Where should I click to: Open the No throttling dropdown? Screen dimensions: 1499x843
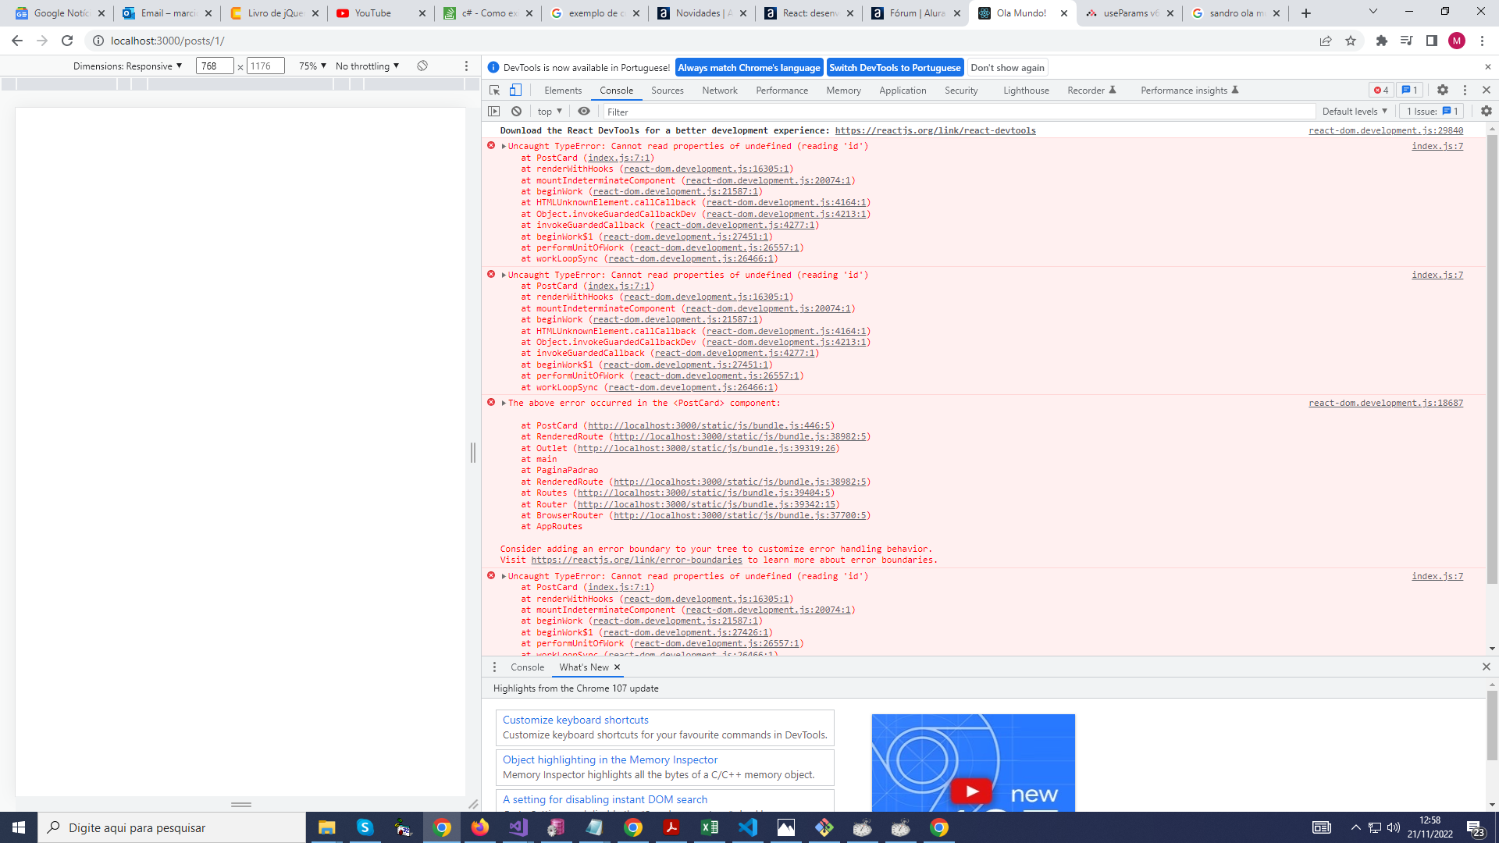[367, 66]
